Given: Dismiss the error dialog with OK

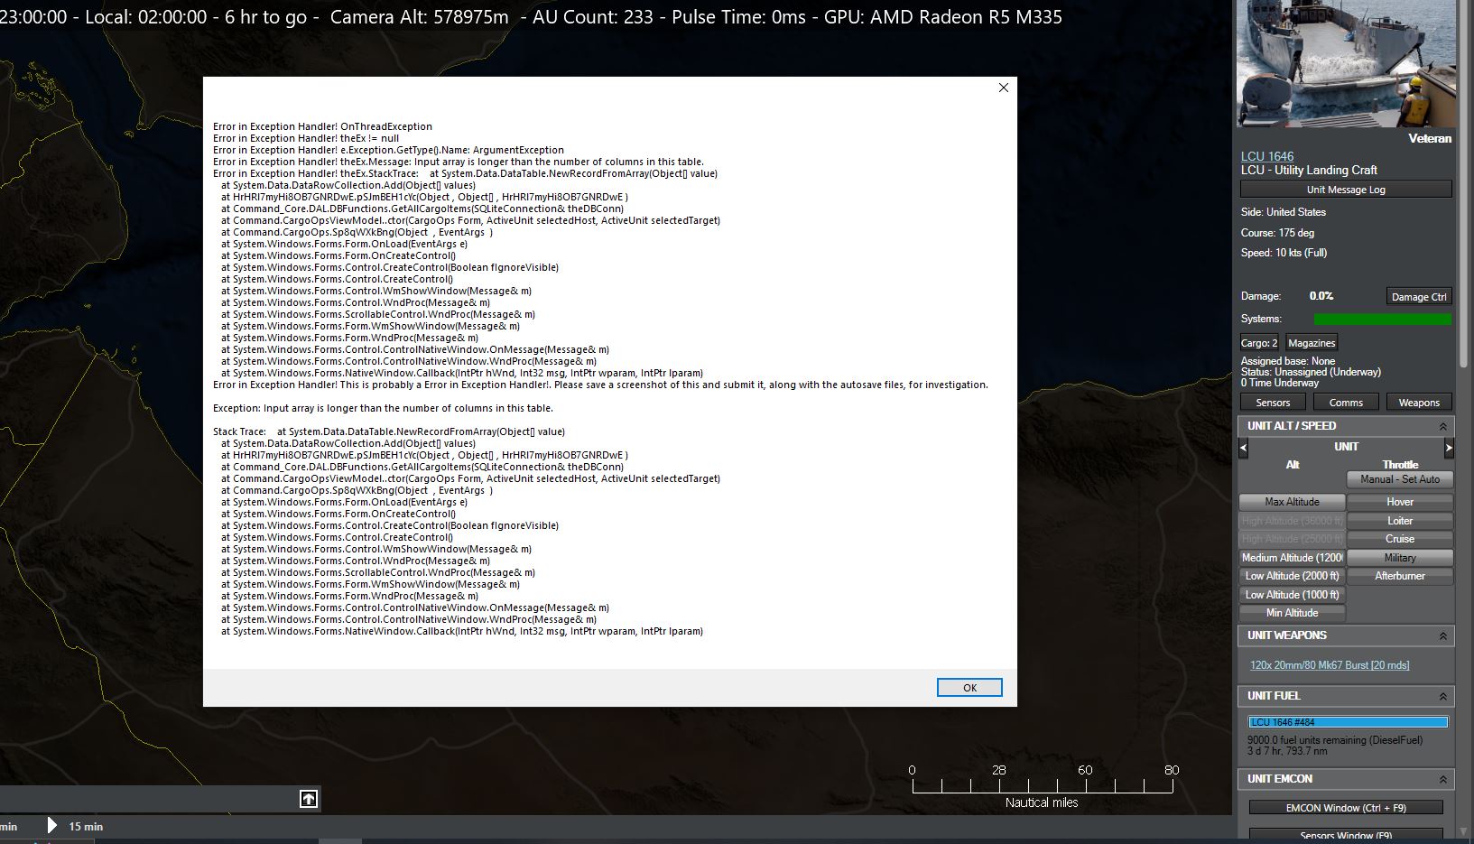Looking at the screenshot, I should (969, 687).
